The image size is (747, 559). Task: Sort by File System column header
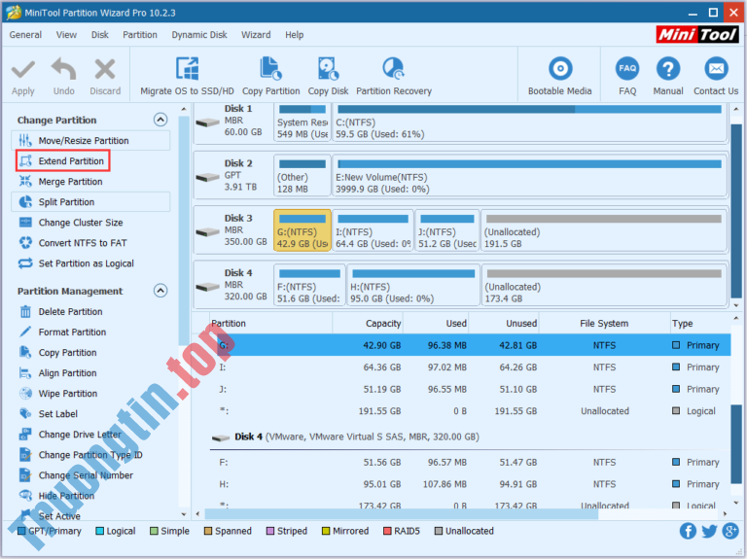[604, 324]
